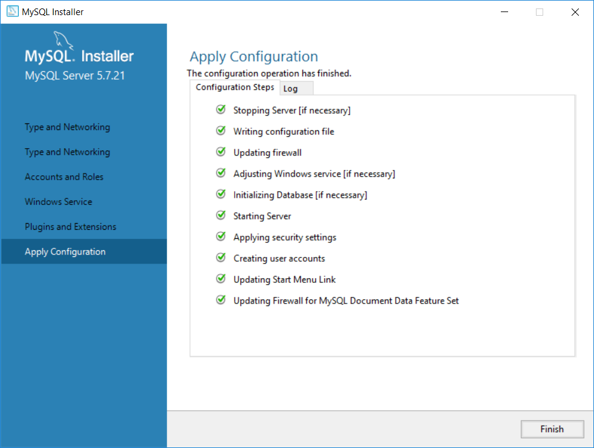Click the checkmark next to Adjusting Windows service
This screenshot has height=448, width=594.
[221, 174]
